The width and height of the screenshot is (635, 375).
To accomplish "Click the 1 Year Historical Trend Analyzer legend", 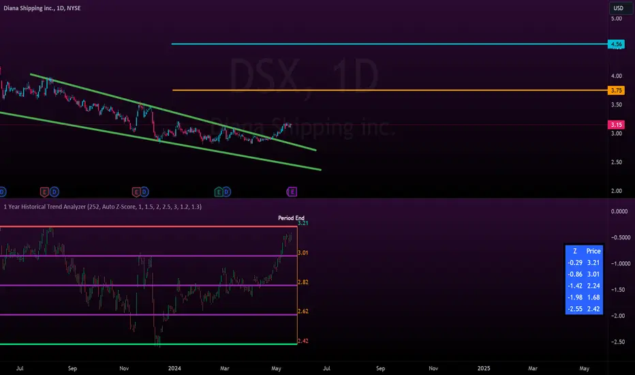I will tap(102, 207).
